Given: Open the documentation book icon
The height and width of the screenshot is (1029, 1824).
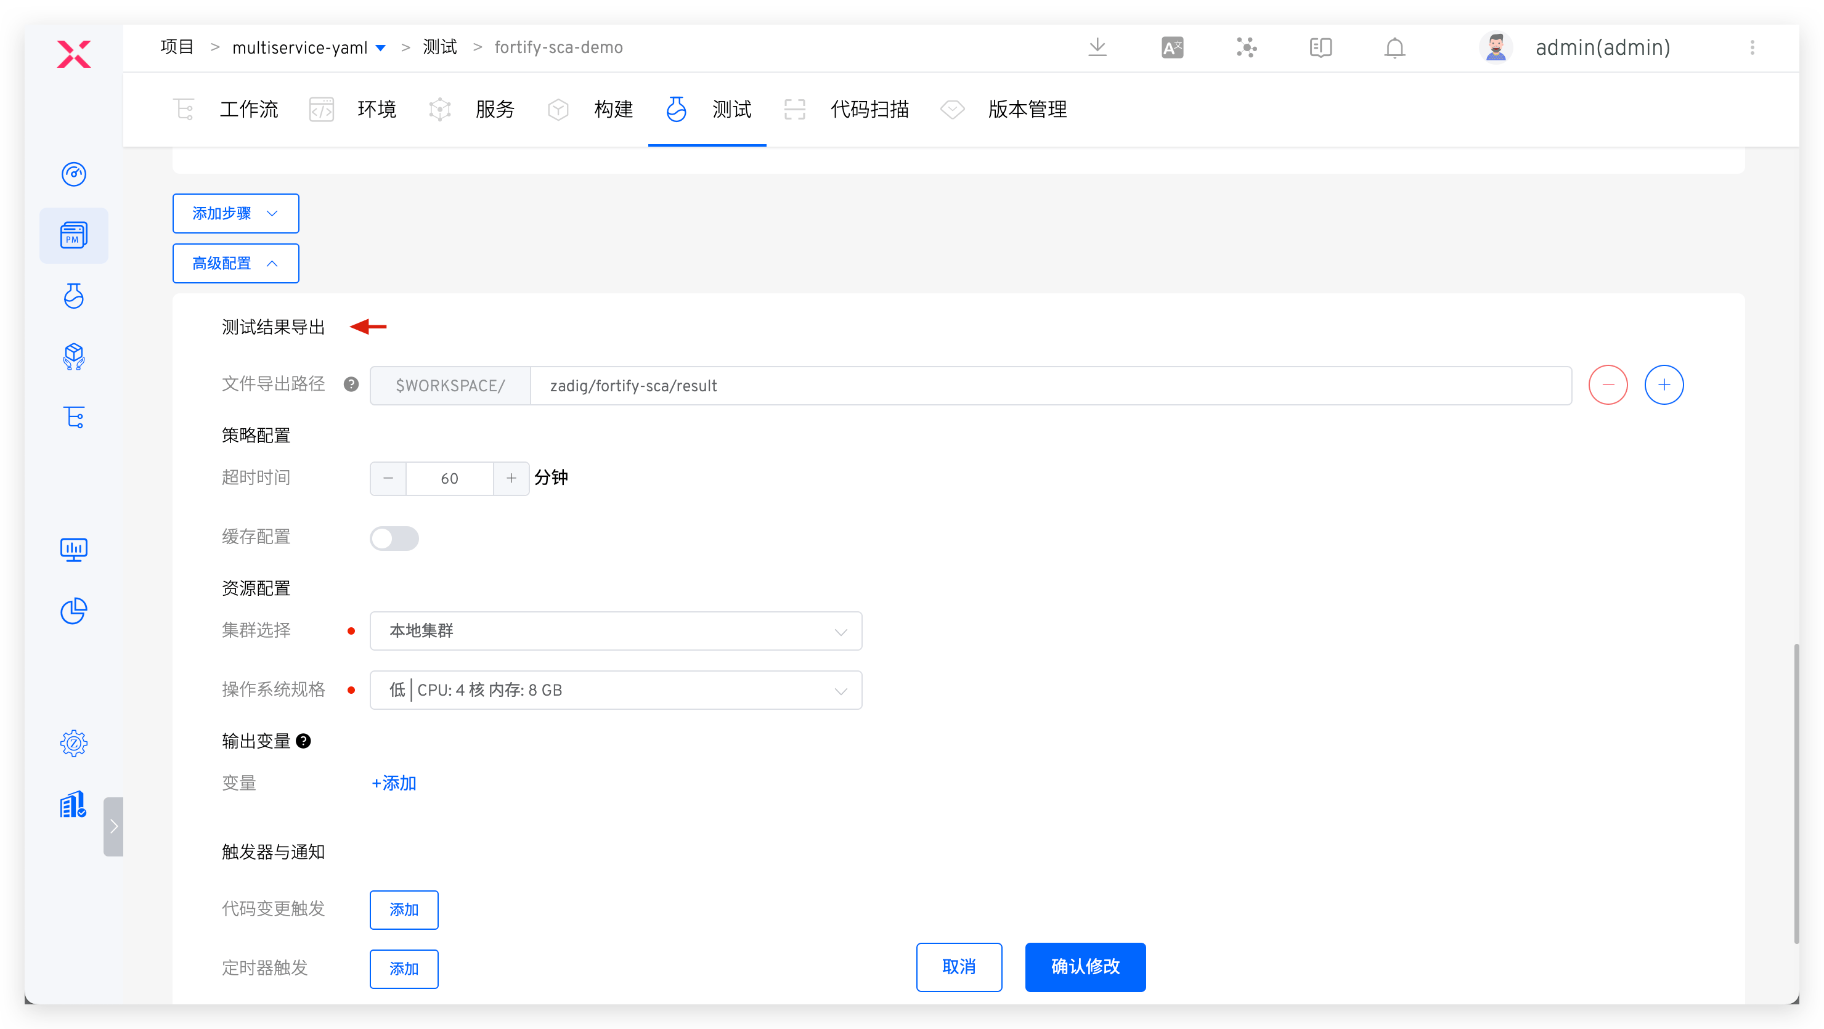Looking at the screenshot, I should coord(1320,47).
